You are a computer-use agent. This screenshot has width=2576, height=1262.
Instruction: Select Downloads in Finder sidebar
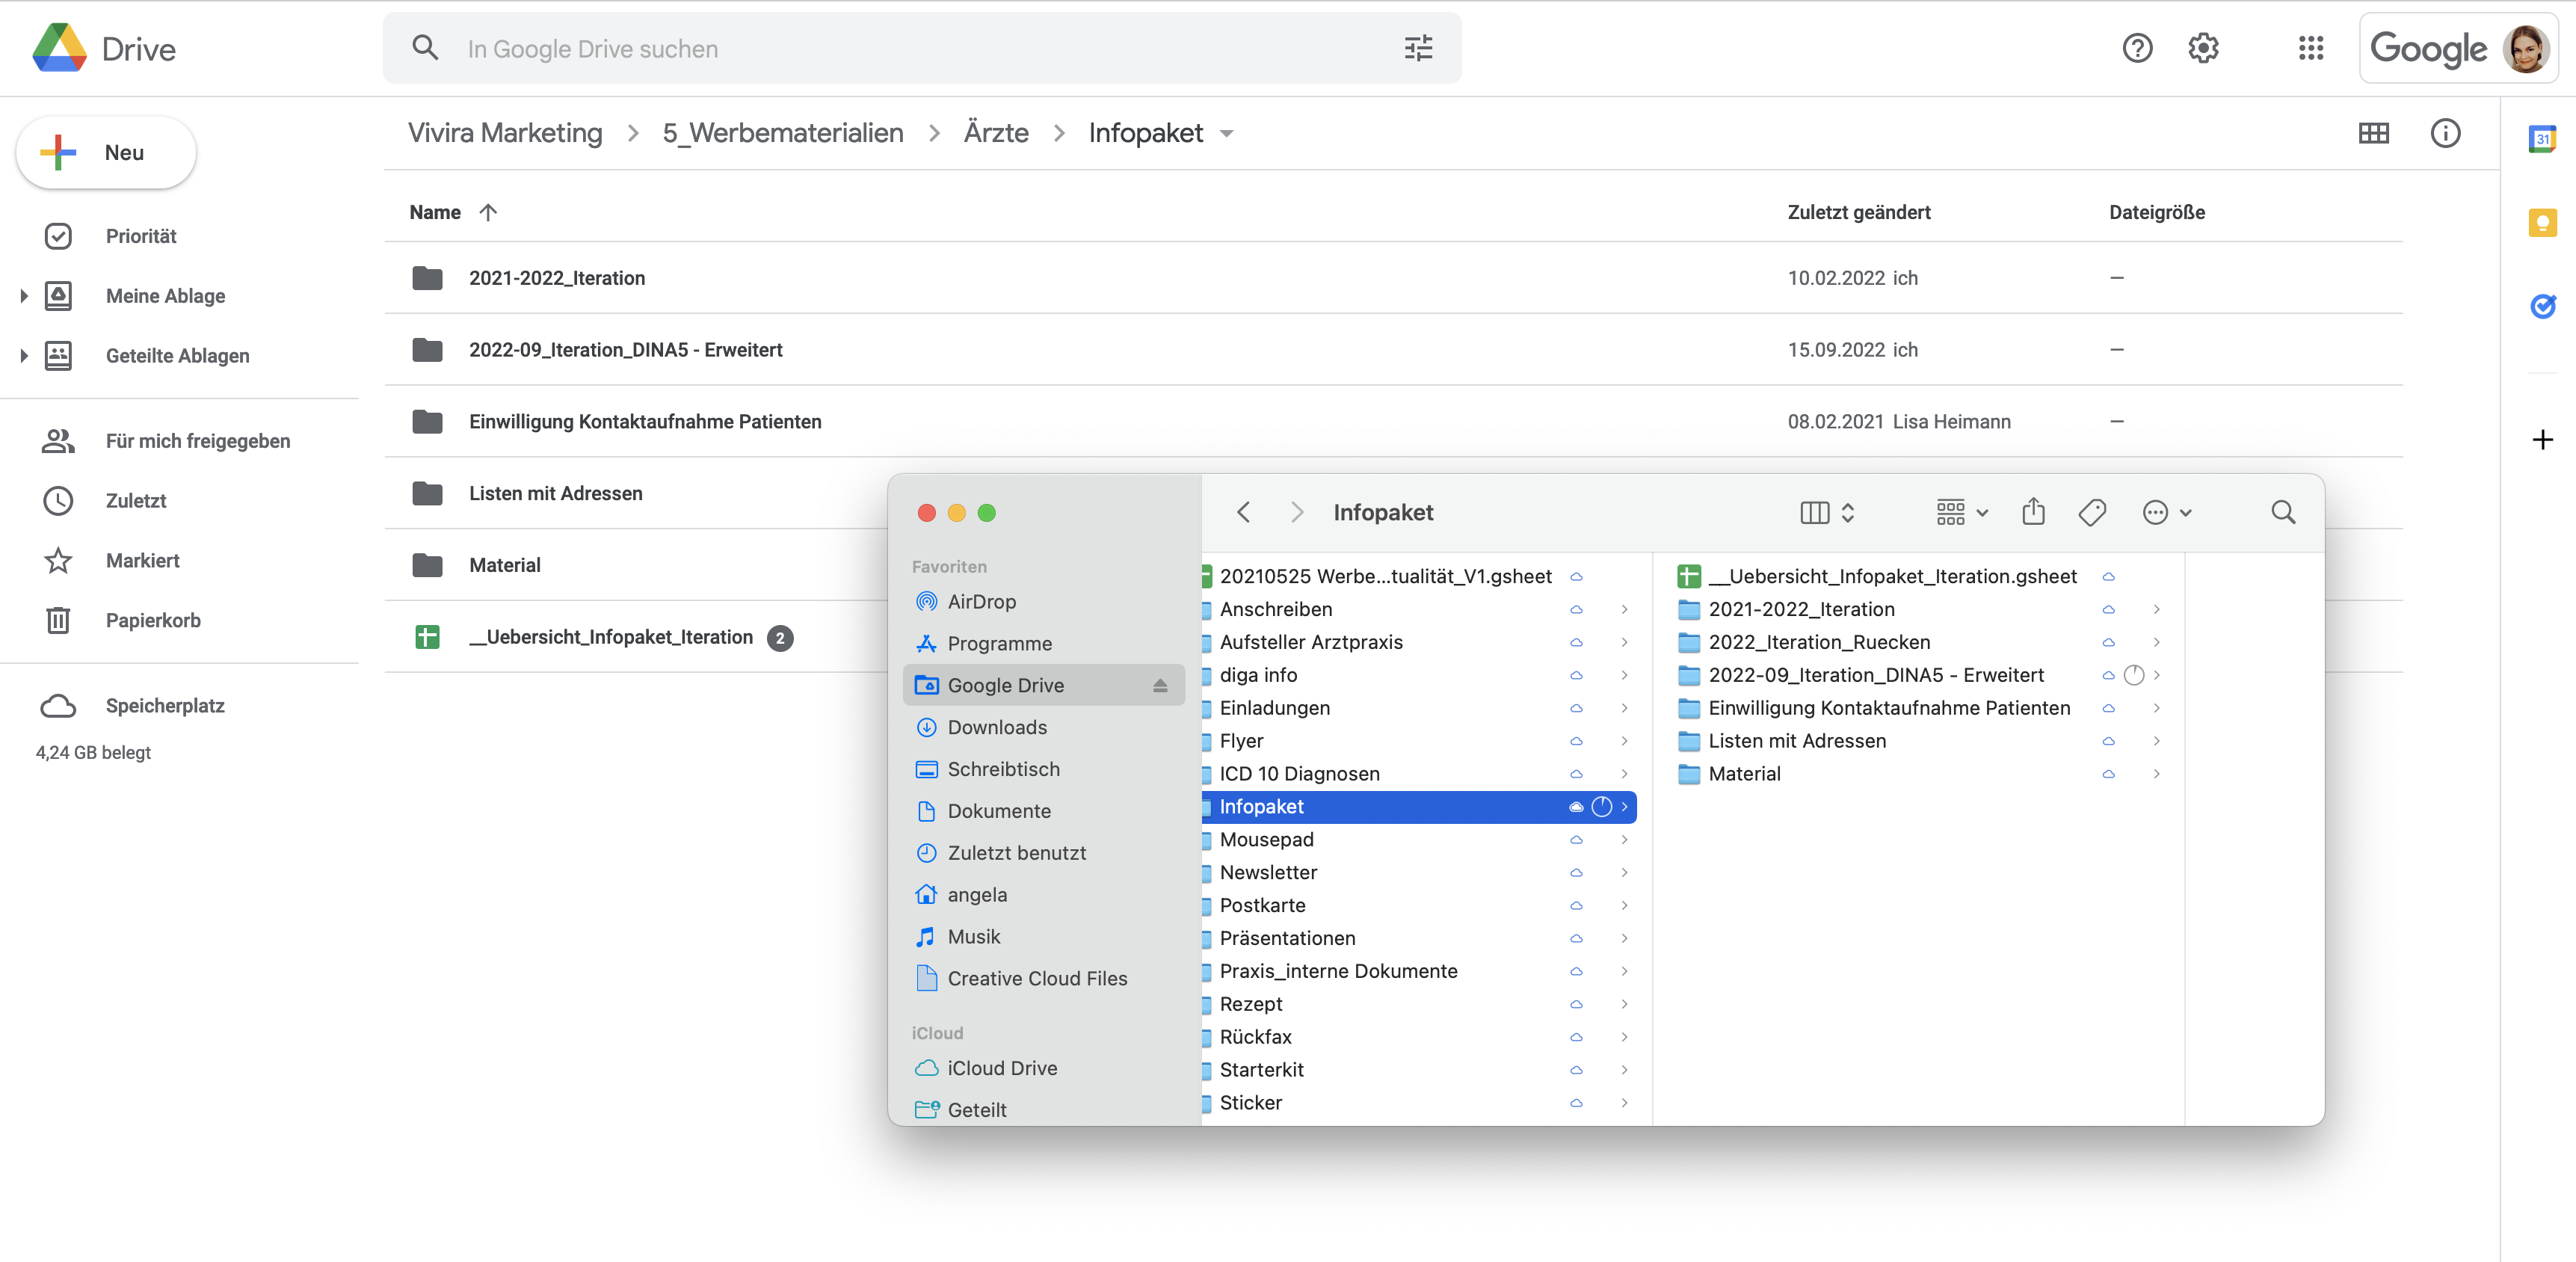pos(996,727)
